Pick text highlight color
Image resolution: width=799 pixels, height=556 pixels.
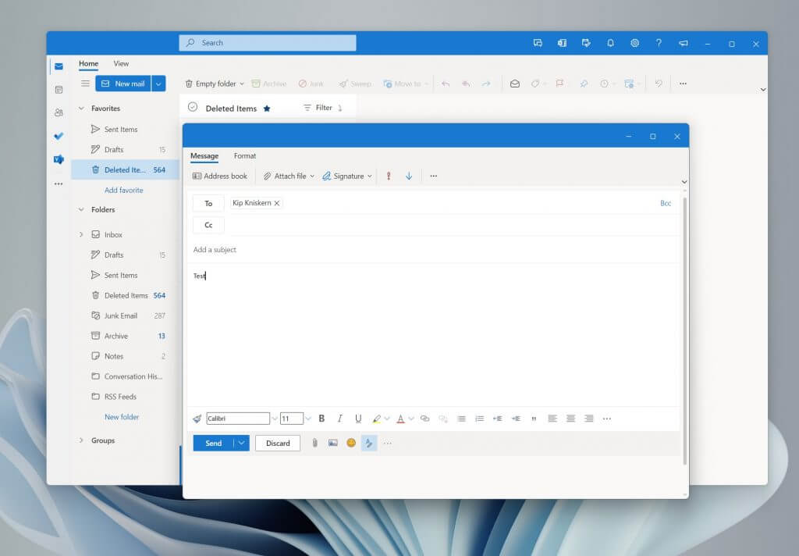[377, 419]
